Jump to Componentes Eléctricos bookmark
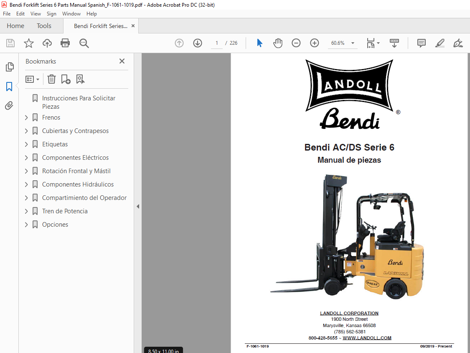 [x=75, y=158]
